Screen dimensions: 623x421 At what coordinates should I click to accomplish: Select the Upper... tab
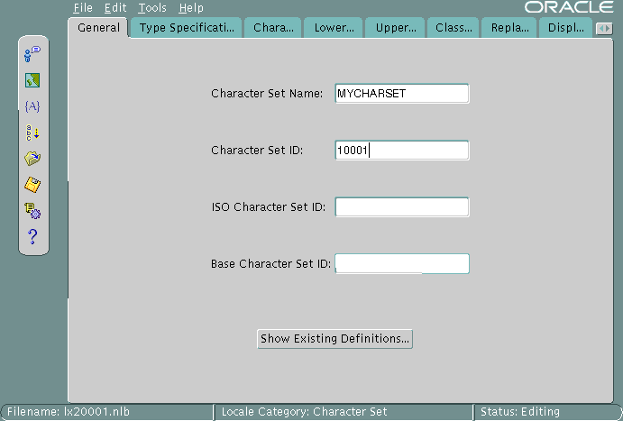click(x=396, y=28)
